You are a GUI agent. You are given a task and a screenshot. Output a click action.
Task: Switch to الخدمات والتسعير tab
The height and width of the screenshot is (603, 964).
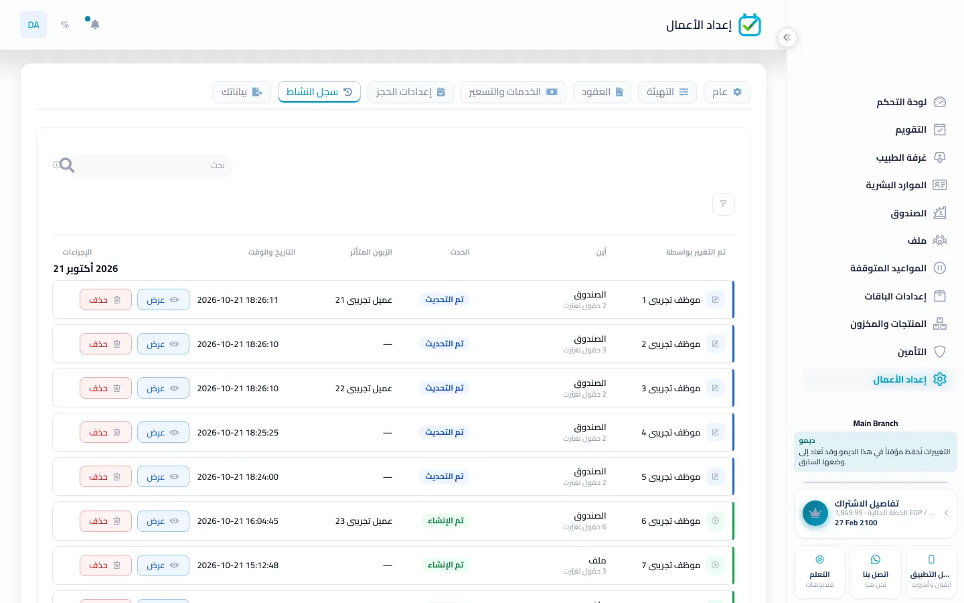(513, 92)
